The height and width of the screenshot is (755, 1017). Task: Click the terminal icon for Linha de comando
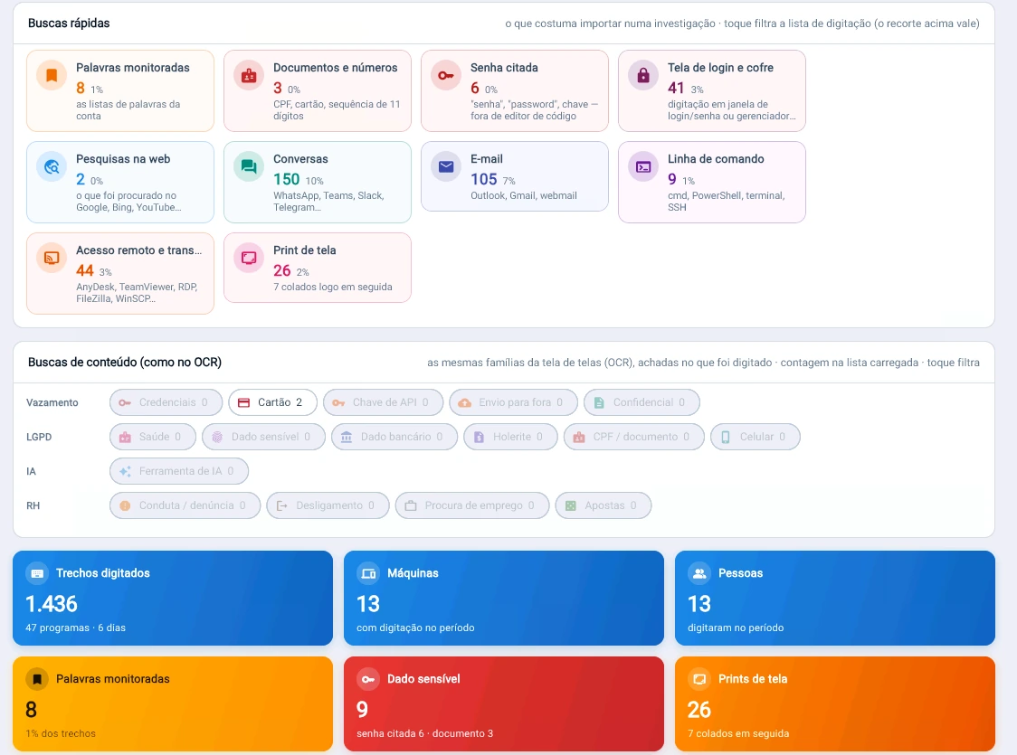[643, 166]
